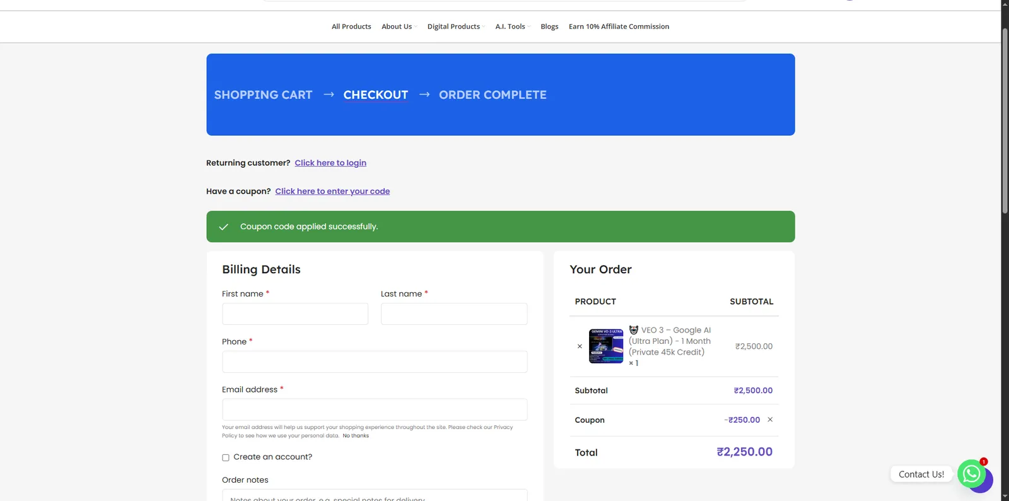Focus the First name field
1009x501 pixels.
pyautogui.click(x=295, y=314)
